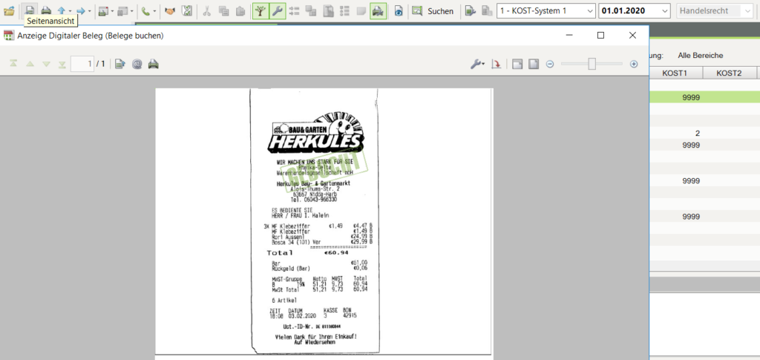Open the KOST-System 1 dropdown
The image size is (760, 360).
click(x=546, y=10)
